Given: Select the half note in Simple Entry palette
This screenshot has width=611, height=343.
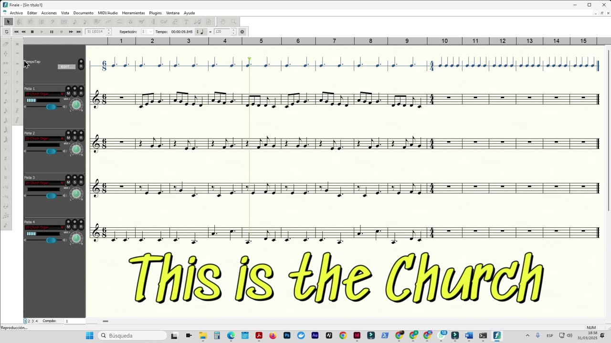Looking at the screenshot, I should [x=6, y=82].
